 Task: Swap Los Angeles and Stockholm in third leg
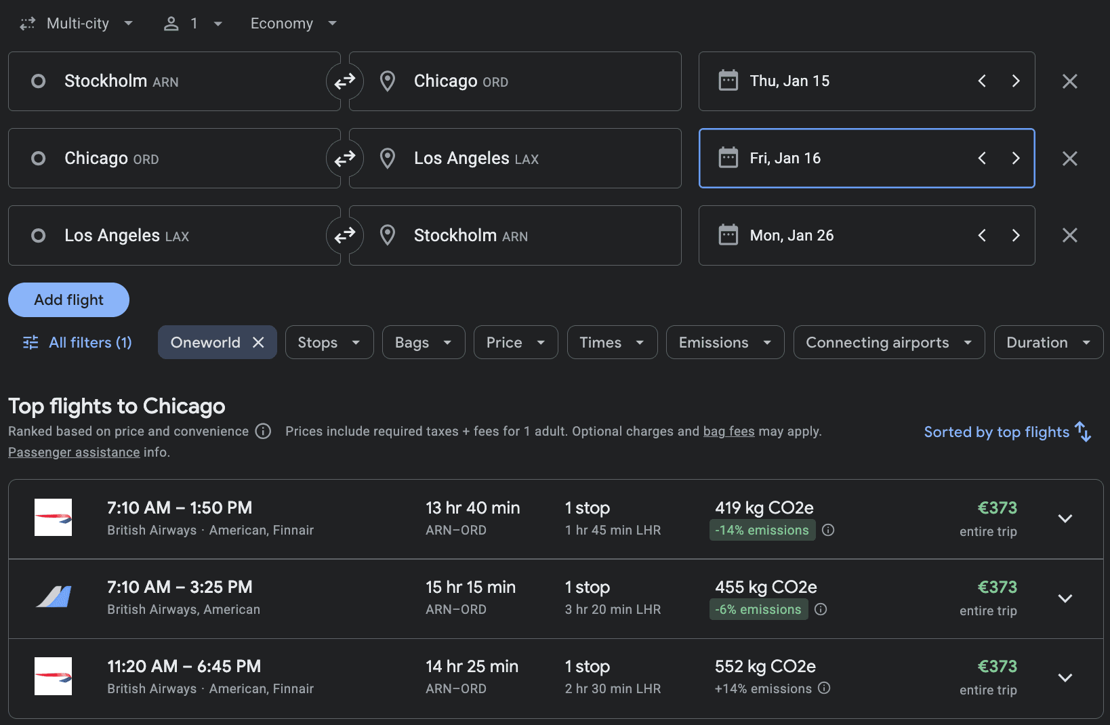(x=345, y=235)
